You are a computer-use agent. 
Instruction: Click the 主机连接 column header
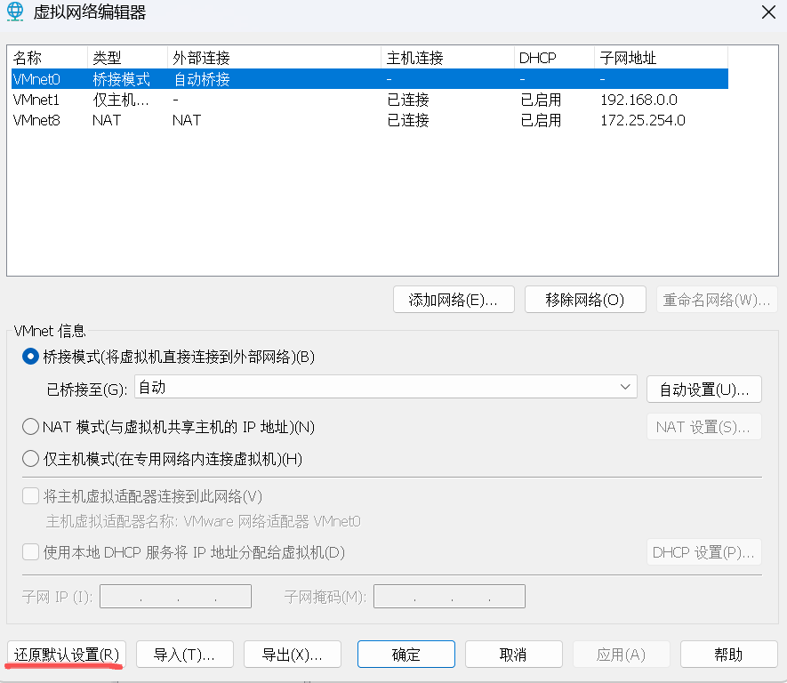(447, 58)
